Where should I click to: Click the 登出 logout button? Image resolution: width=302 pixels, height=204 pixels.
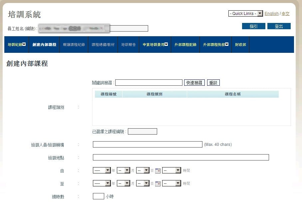(x=279, y=26)
